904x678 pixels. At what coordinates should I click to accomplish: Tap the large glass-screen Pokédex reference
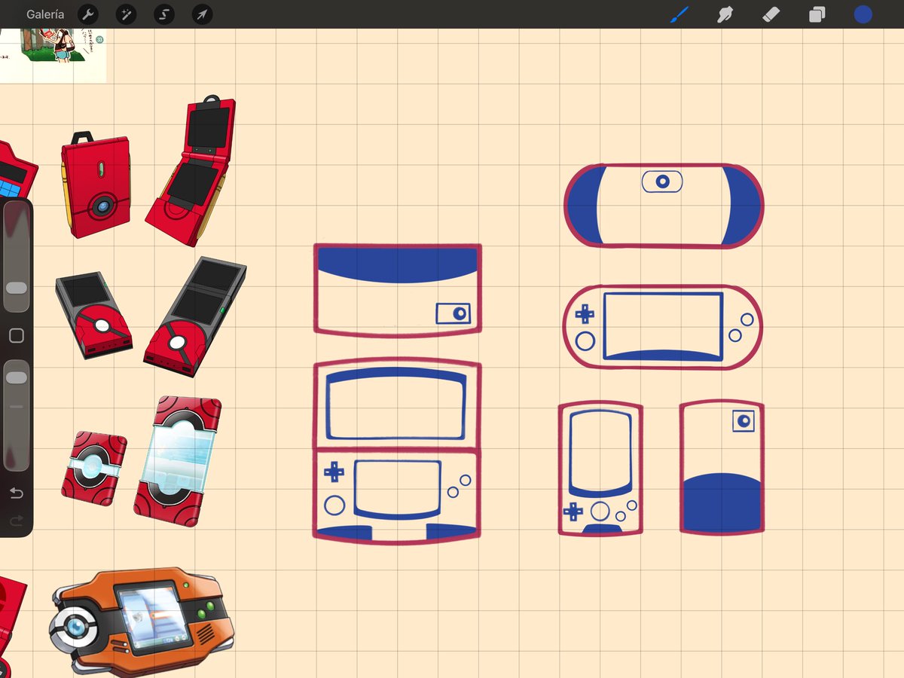(178, 461)
